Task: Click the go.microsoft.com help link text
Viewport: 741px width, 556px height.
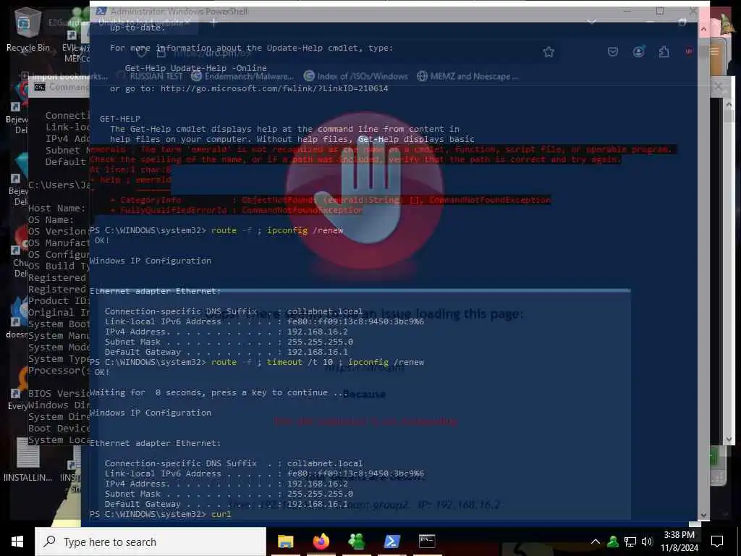Action: 274,88
